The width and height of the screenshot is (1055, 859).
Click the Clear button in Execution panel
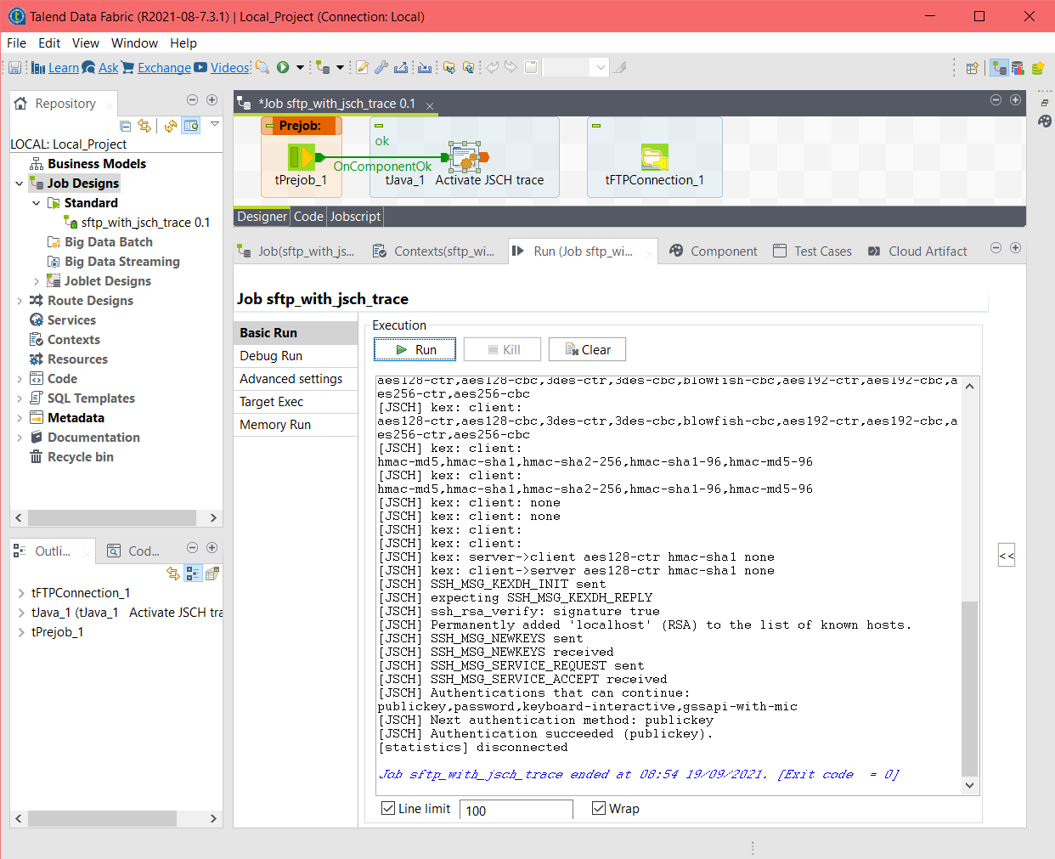587,348
